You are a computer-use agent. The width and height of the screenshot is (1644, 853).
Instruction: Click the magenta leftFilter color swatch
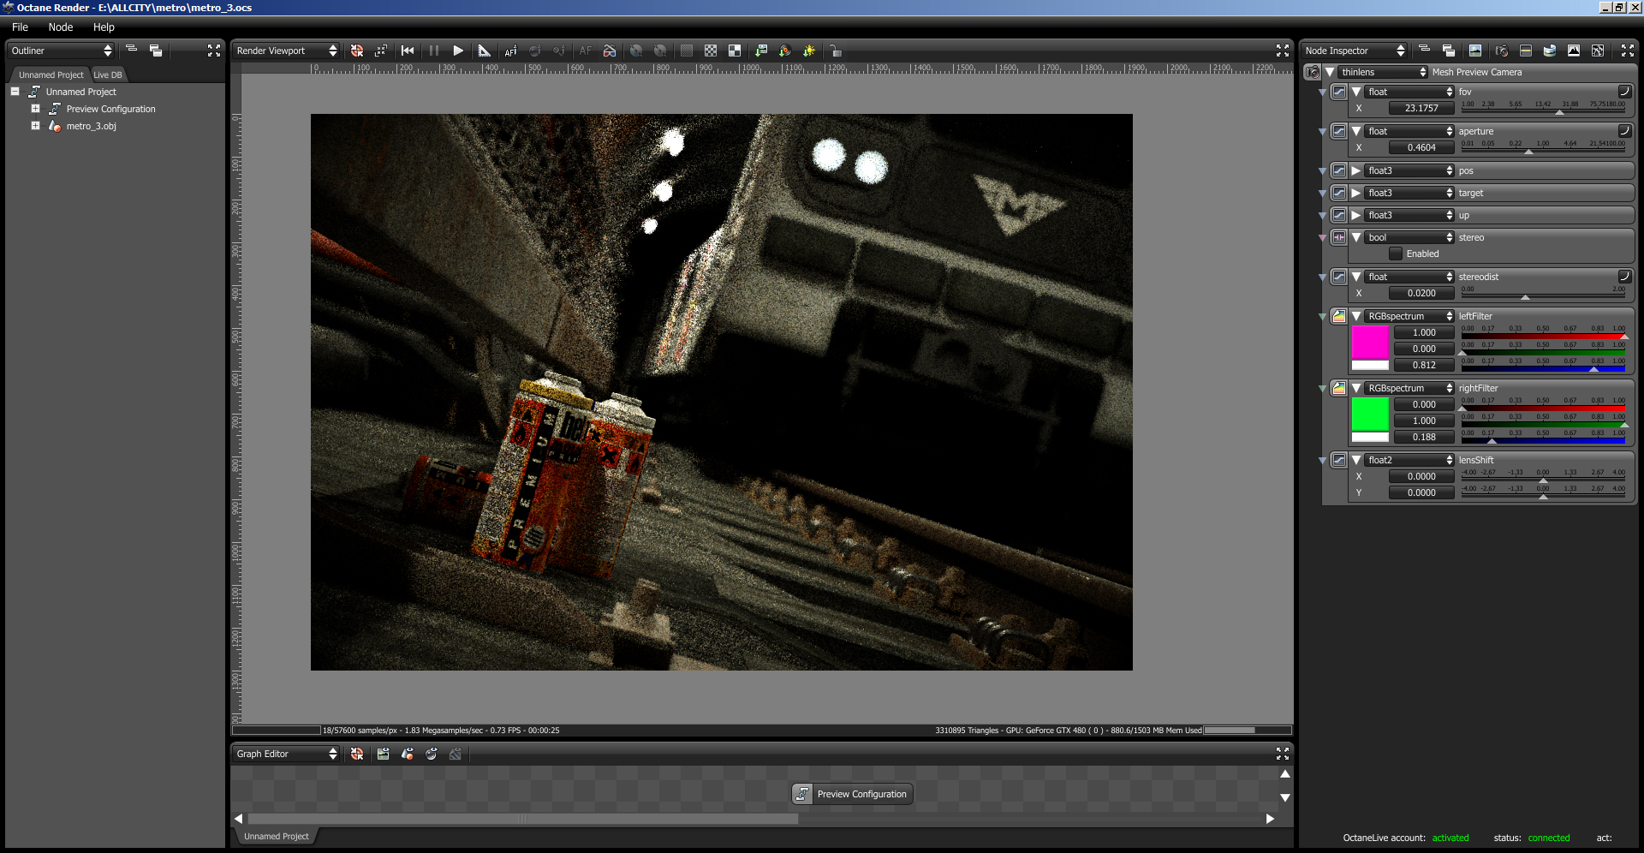coord(1370,343)
